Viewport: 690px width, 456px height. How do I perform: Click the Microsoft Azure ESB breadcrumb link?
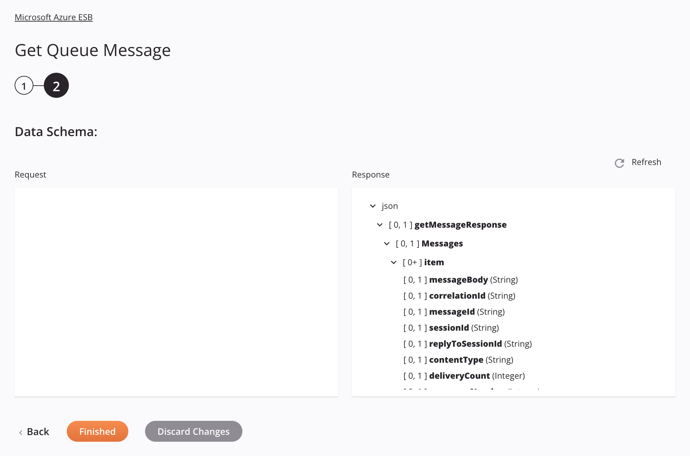pos(54,17)
